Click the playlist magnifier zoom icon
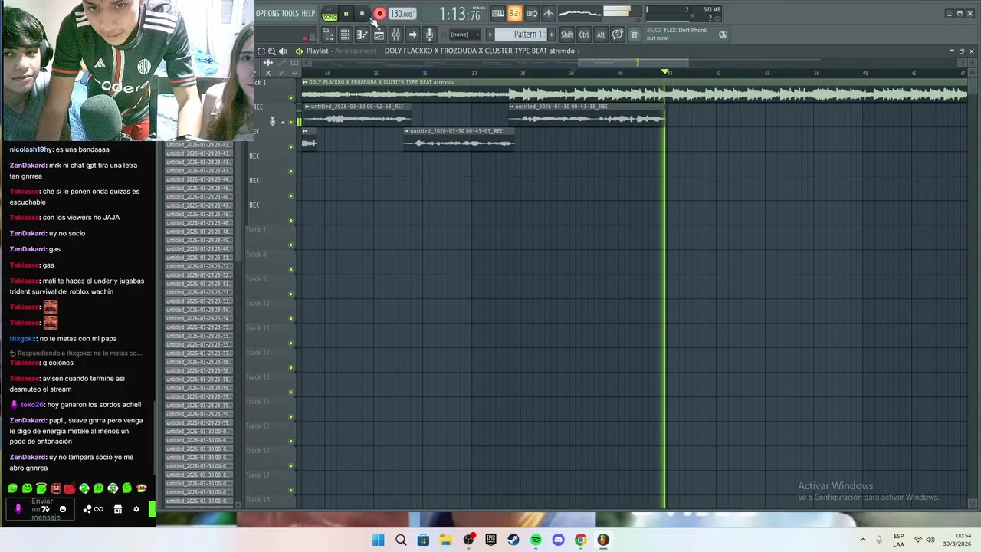The height and width of the screenshot is (552, 981). (x=271, y=51)
